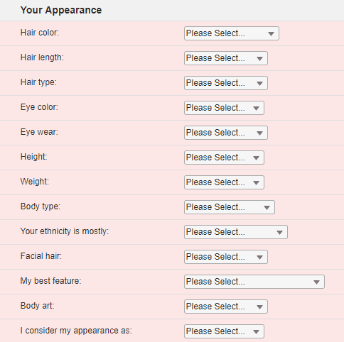Screen dimensions: 344x342
Task: Open the Hair color dropdown
Action: [x=232, y=33]
